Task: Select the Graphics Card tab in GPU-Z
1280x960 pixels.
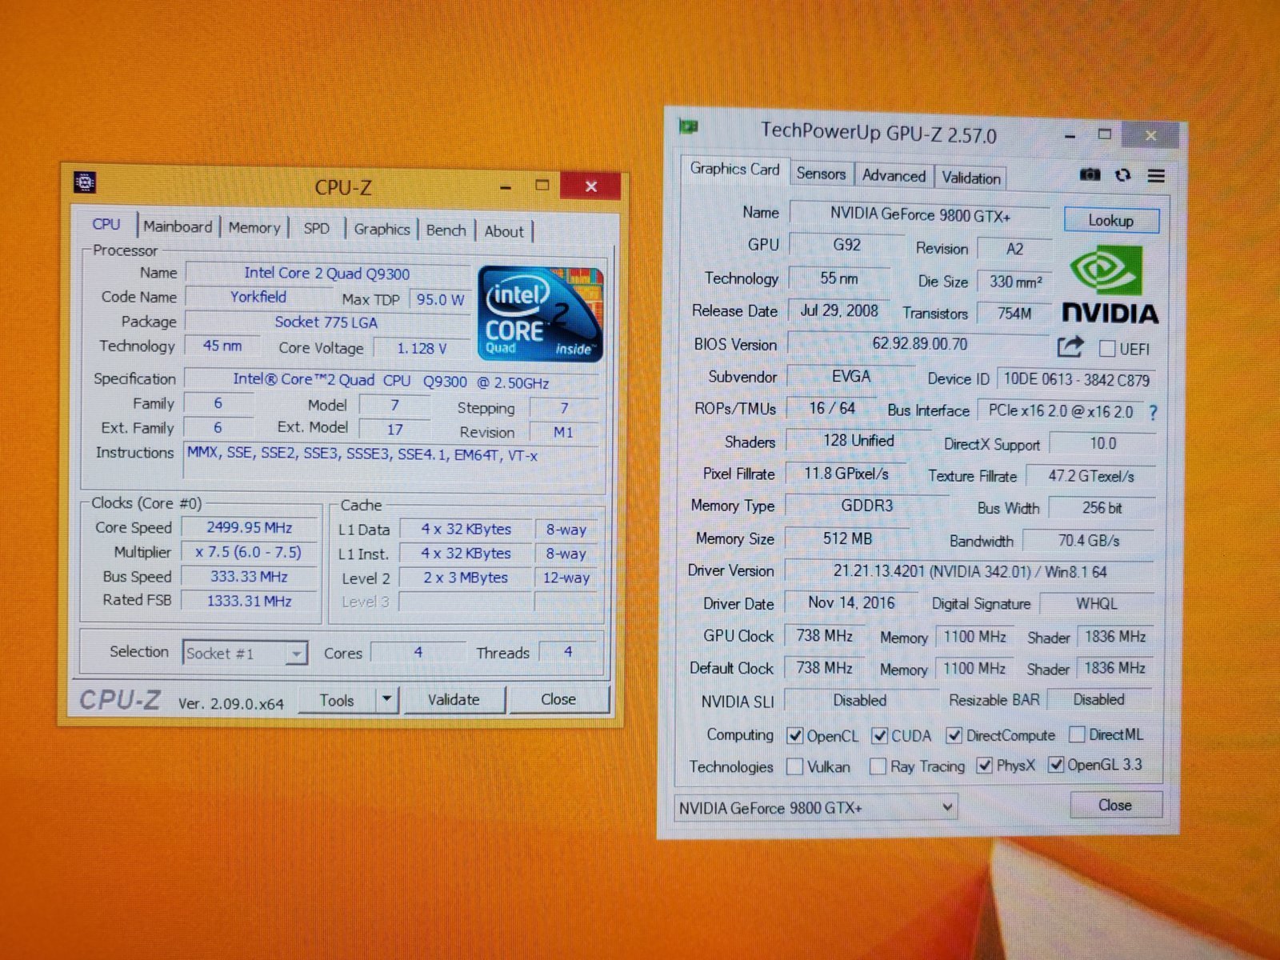Action: (x=734, y=169)
